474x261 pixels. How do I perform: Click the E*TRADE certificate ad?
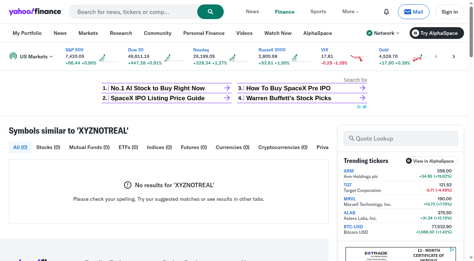(x=401, y=254)
